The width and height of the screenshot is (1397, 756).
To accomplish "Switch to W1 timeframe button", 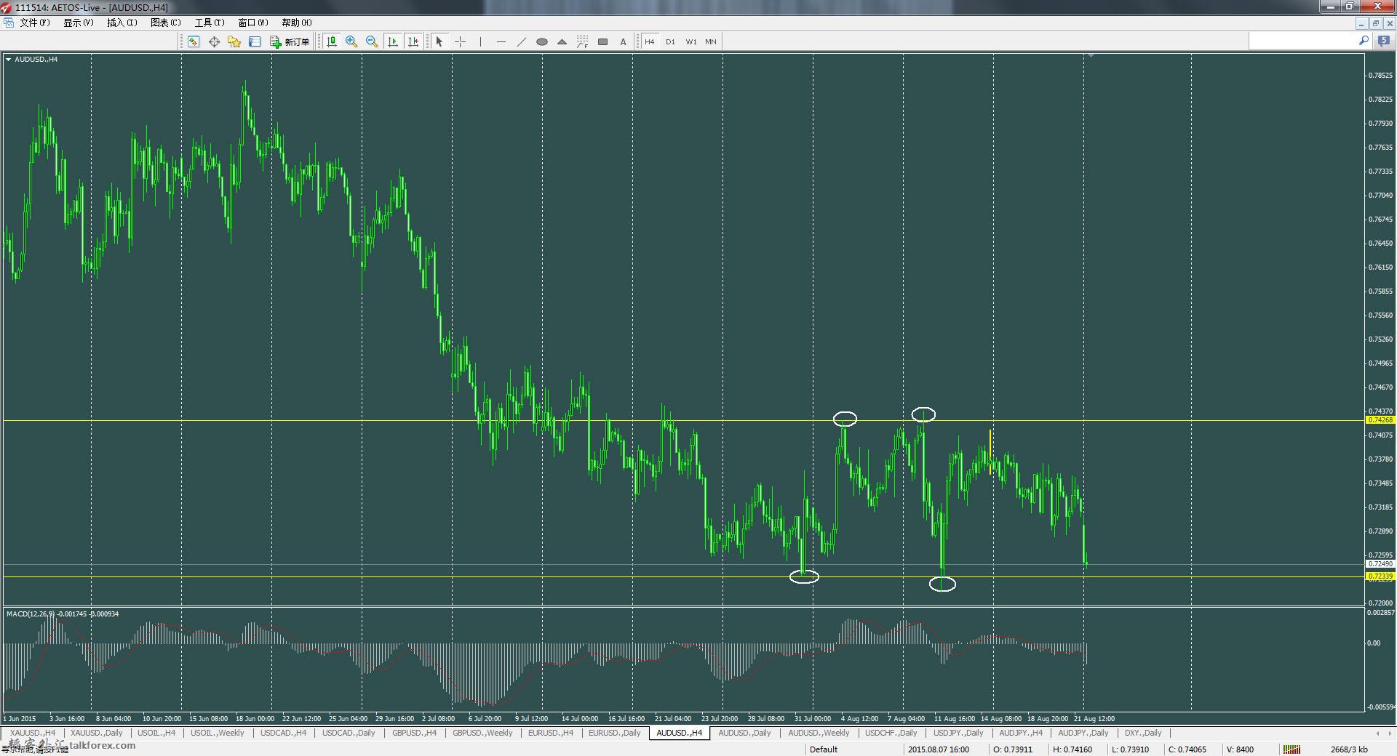I will [690, 41].
